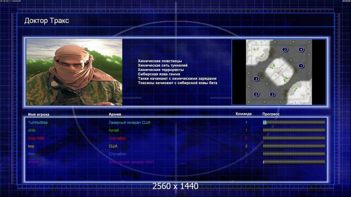Click start position marker 2 on the minimap

[x=285, y=50]
